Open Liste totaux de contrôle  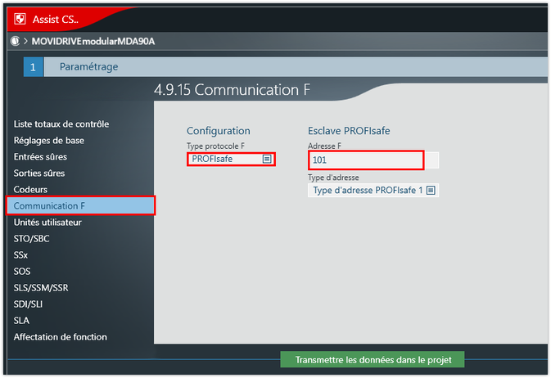[x=73, y=124]
